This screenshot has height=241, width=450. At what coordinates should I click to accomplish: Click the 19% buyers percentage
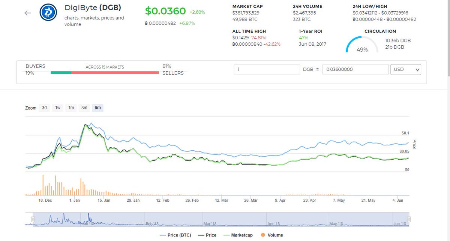(30, 73)
